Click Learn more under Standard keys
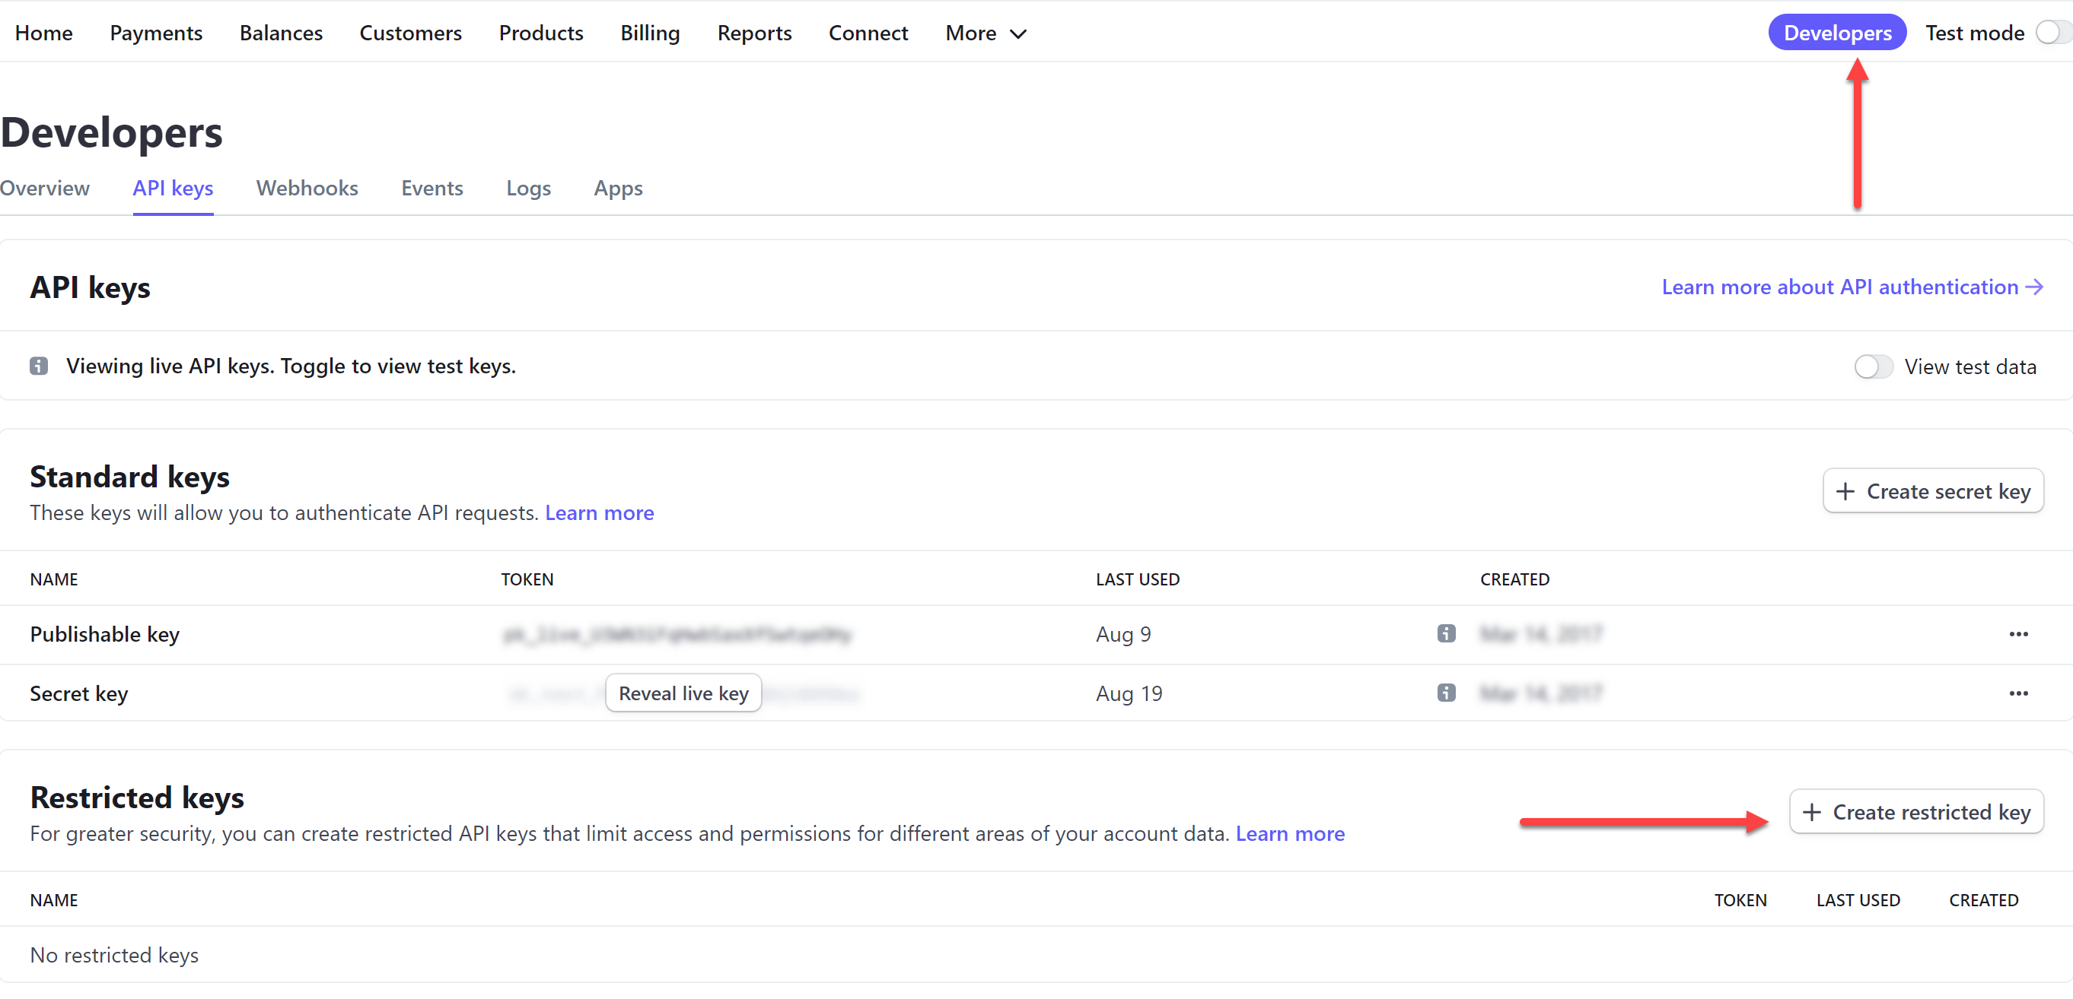 600,512
